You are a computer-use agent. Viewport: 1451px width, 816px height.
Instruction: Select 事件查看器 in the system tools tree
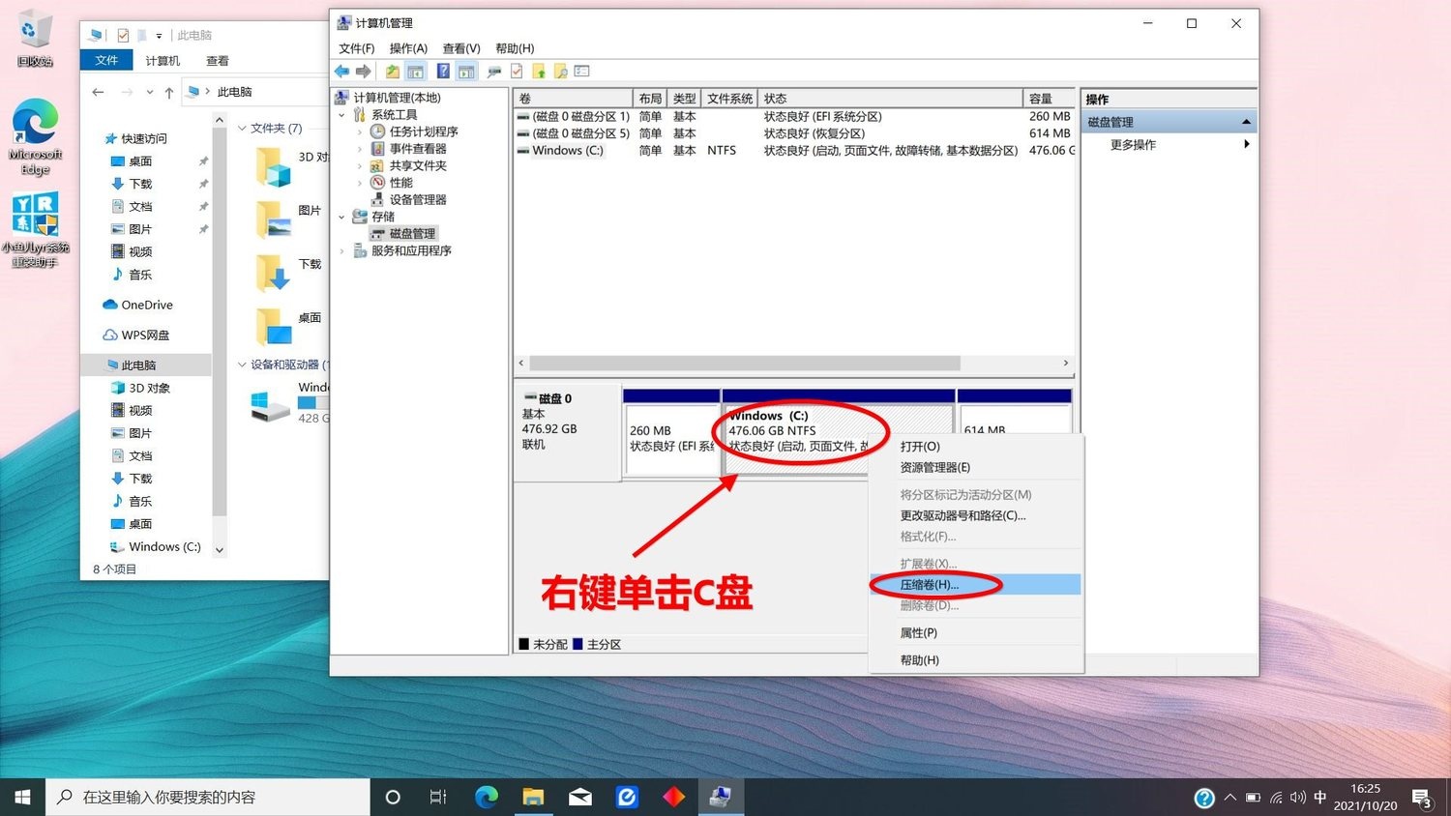pos(417,149)
